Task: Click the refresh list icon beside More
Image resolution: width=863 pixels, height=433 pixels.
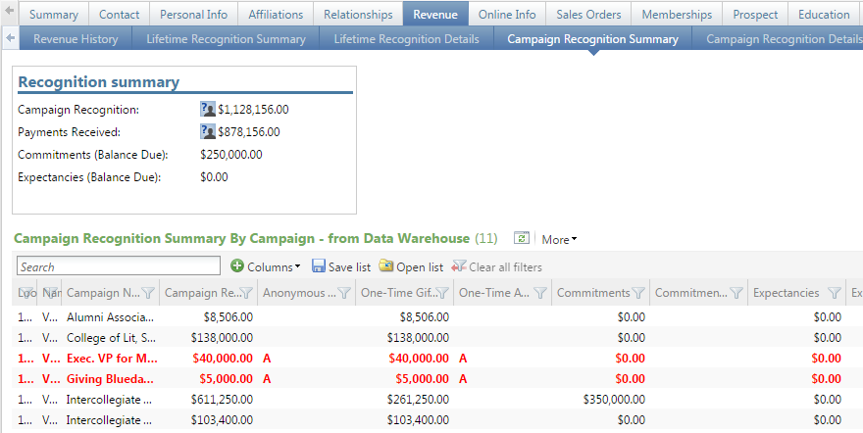Action: coord(522,238)
